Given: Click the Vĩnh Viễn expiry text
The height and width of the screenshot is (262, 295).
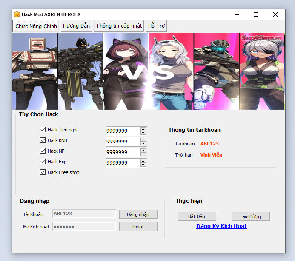Looking at the screenshot, I should [211, 155].
